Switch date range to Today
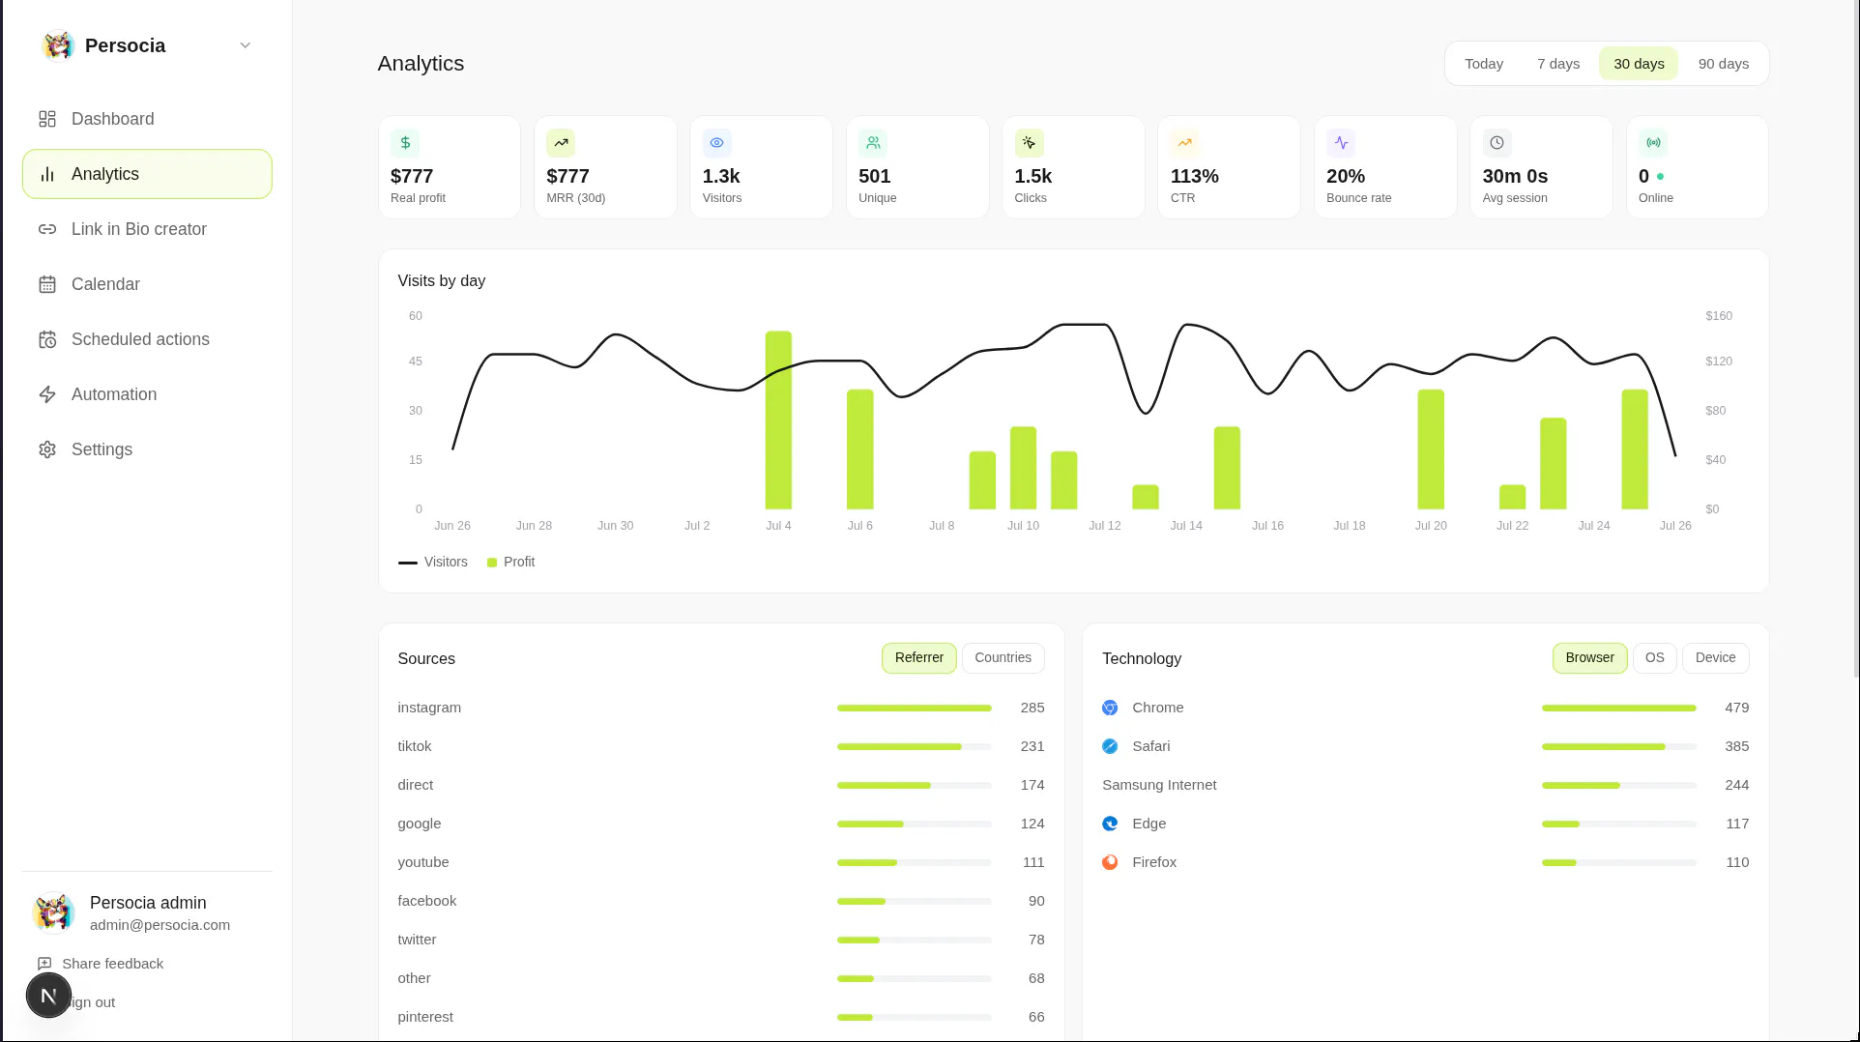 click(1484, 64)
